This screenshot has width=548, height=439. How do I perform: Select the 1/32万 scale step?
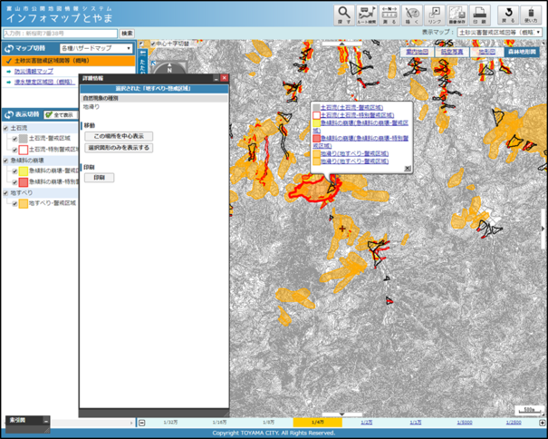coord(170,423)
